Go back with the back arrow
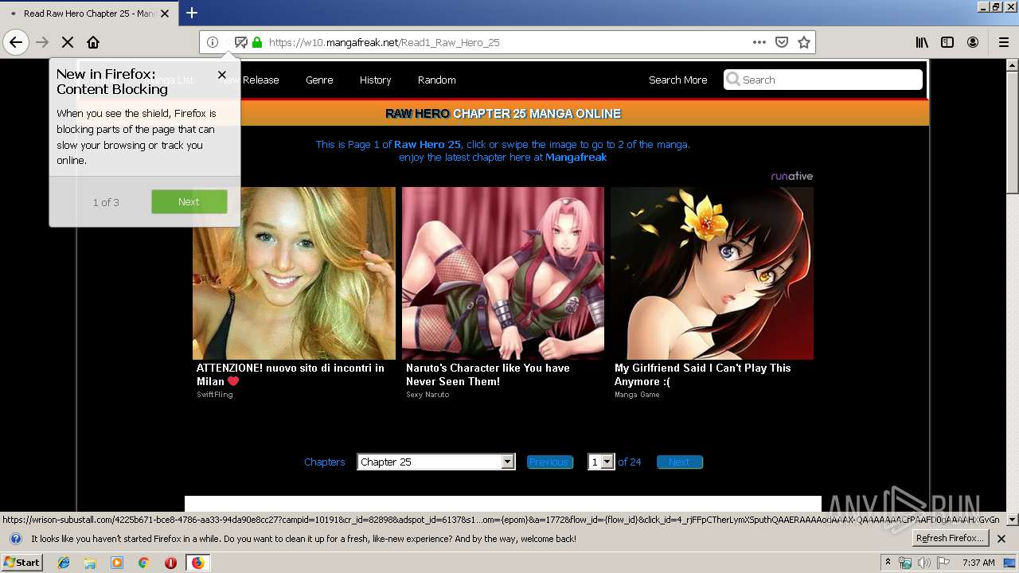Viewport: 1019px width, 573px height. tap(16, 42)
